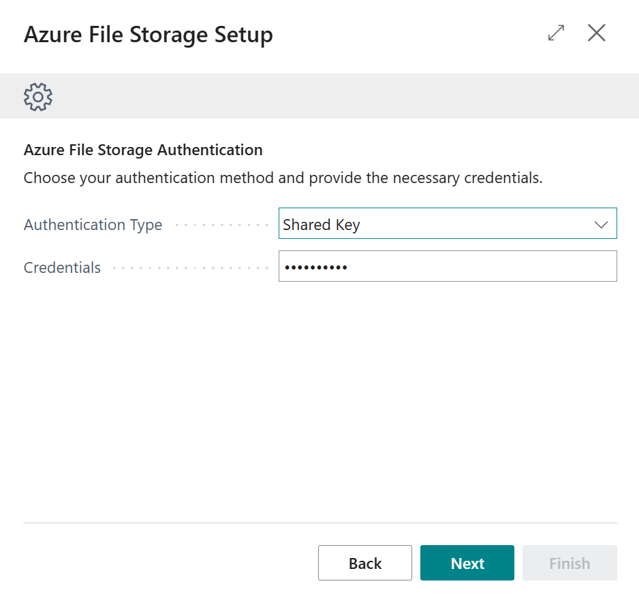Screen dimensions: 639x605
Task: Click the Azure File Storage Authentication heading
Action: pyautogui.click(x=143, y=150)
